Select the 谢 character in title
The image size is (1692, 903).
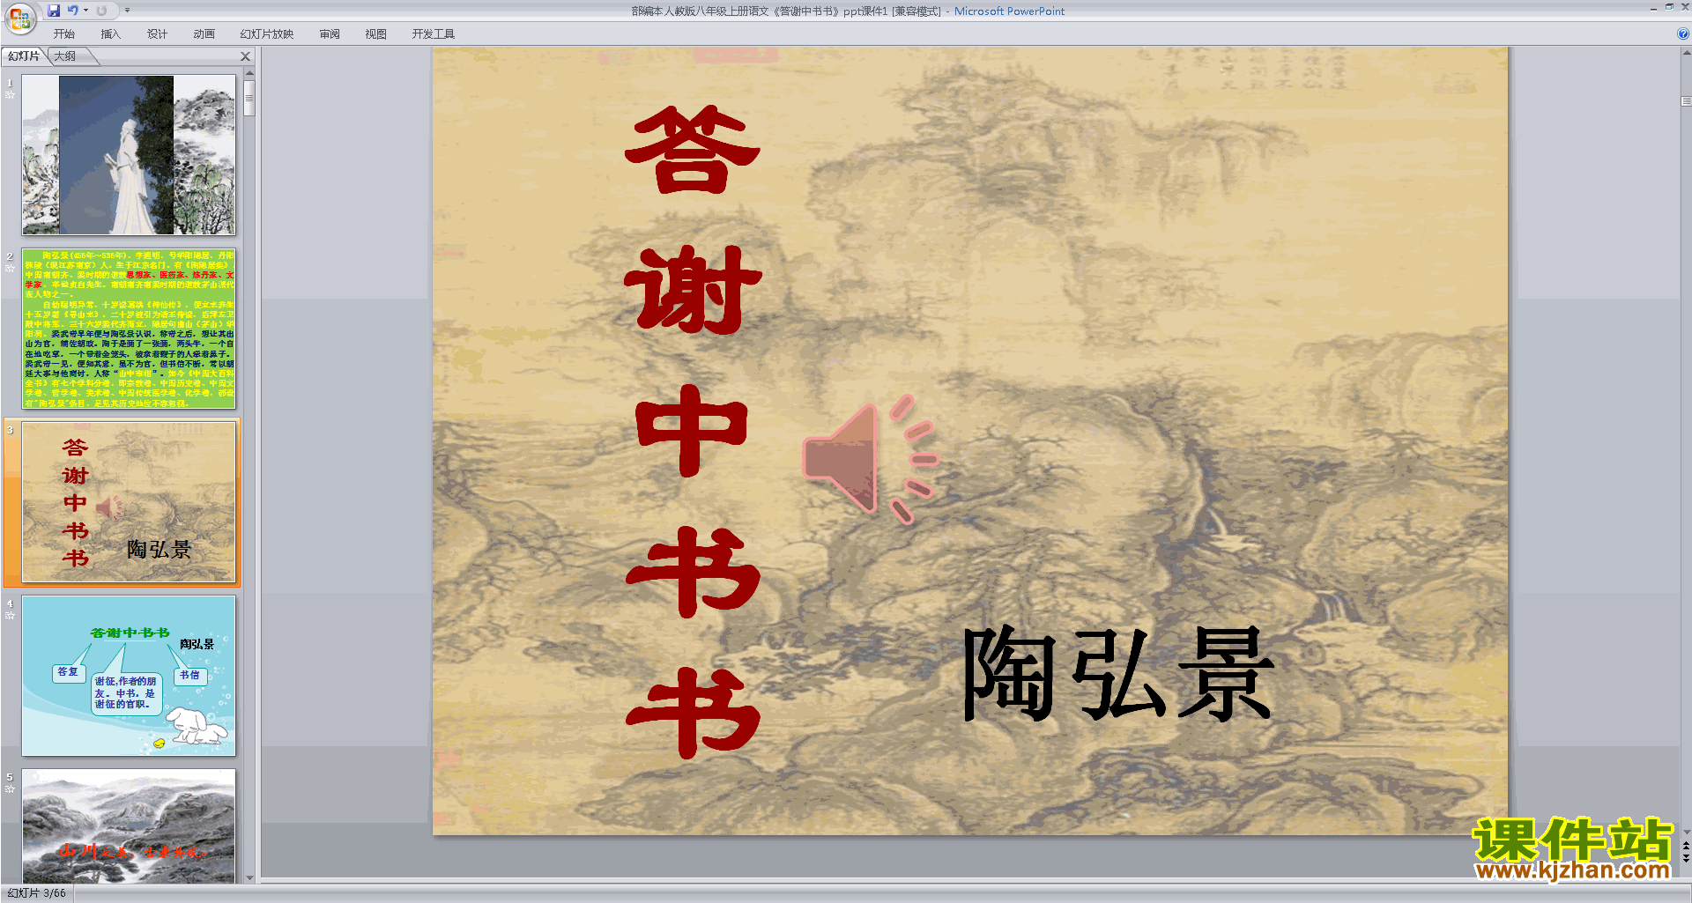(x=694, y=290)
